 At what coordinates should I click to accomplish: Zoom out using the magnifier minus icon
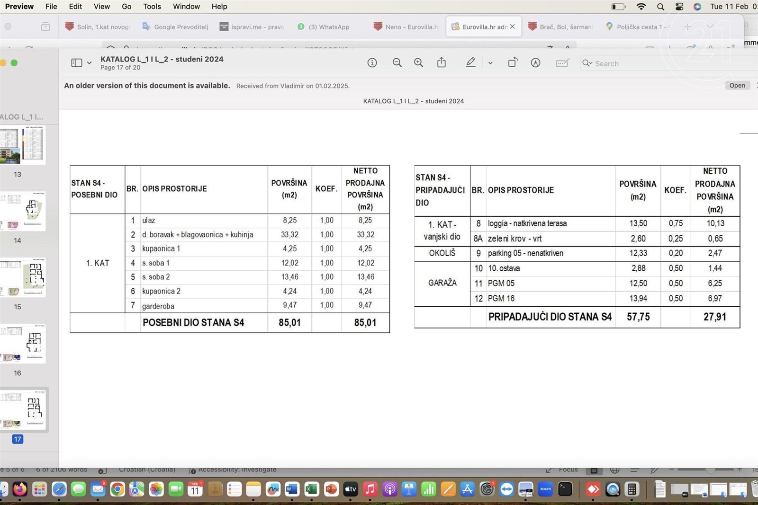(x=397, y=63)
